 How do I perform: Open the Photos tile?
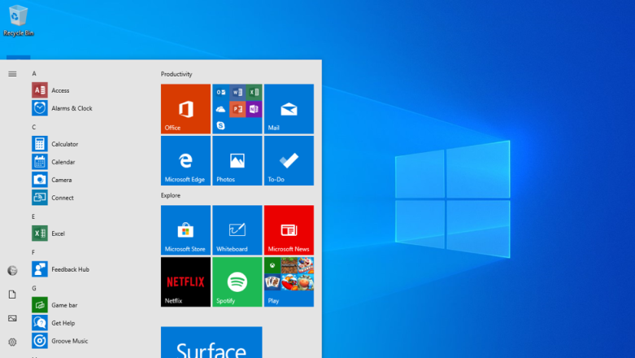point(237,160)
